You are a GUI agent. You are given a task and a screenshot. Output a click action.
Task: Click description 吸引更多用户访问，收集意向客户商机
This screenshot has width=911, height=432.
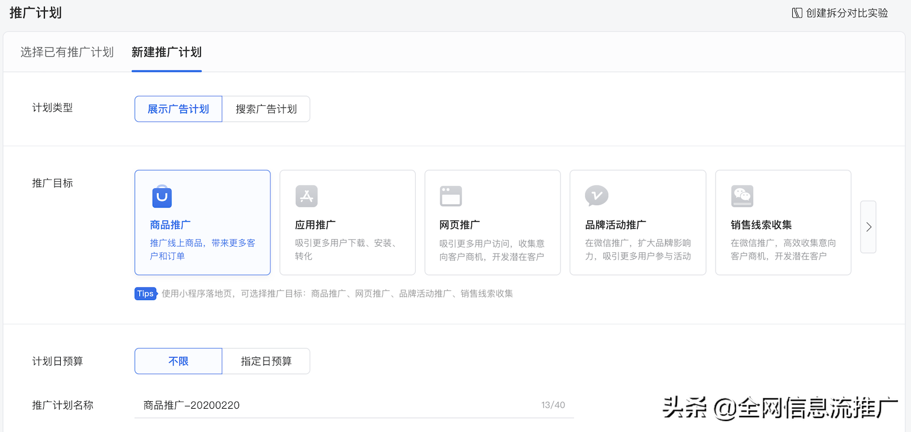(x=492, y=250)
